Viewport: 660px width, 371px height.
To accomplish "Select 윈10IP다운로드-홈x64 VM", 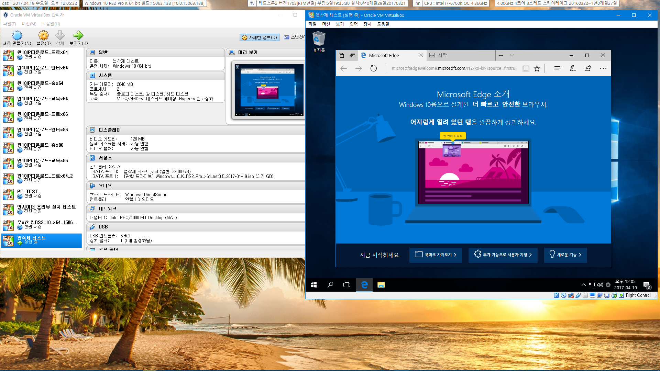I will 42,86.
